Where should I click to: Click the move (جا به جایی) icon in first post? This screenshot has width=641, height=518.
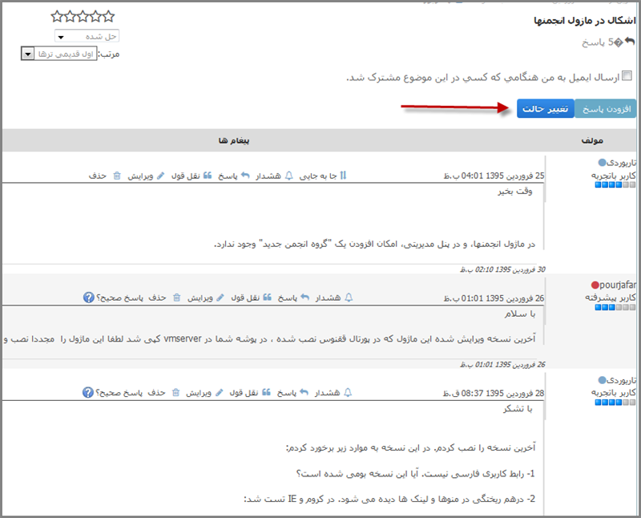tap(344, 176)
